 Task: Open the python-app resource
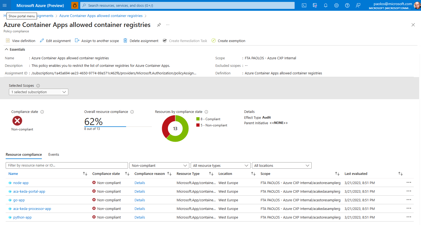click(x=22, y=217)
